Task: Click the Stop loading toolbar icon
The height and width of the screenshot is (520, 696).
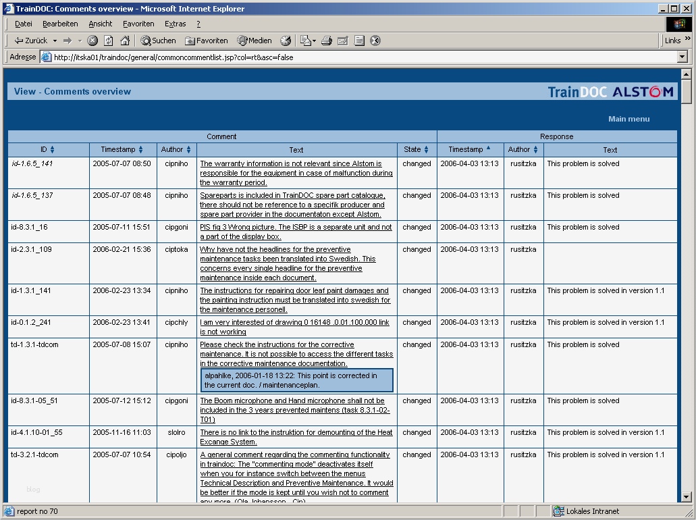Action: 92,41
